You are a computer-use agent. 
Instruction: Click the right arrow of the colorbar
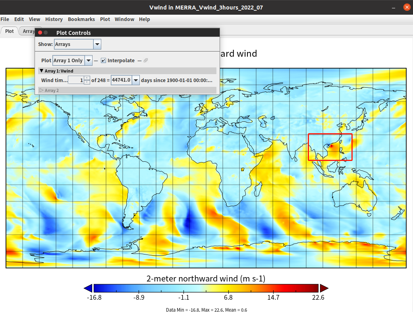(324, 288)
